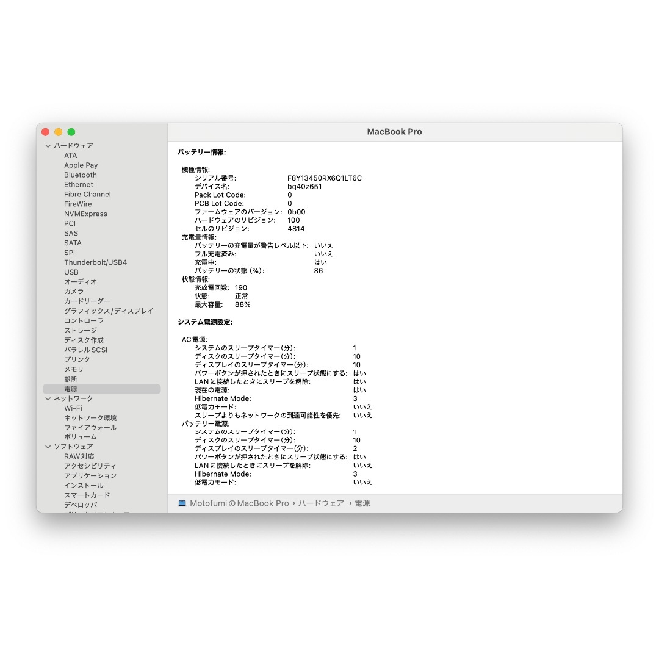Image resolution: width=659 pixels, height=659 pixels.
Task: Open the Bluetooth sidebar item
Action: click(x=81, y=175)
